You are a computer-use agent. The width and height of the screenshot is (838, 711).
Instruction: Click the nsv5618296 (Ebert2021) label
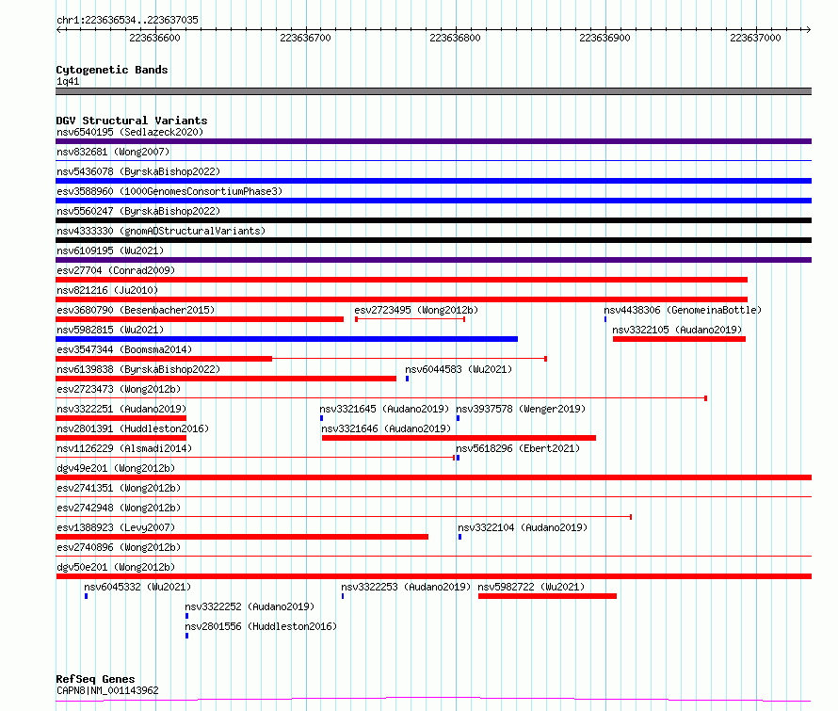518,448
